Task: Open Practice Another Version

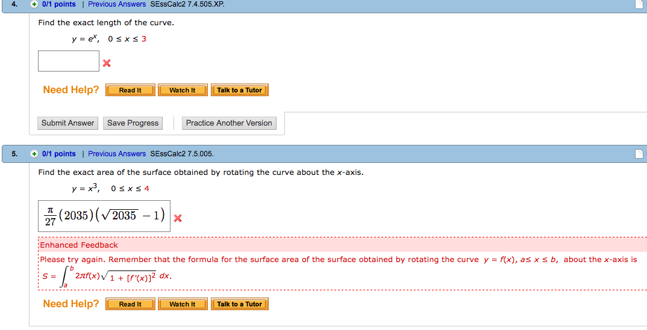Action: coord(229,123)
